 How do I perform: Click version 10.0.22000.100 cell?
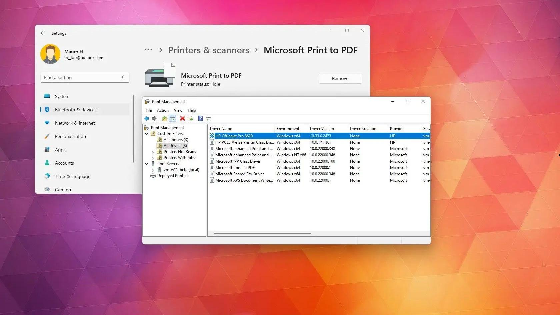(x=322, y=161)
